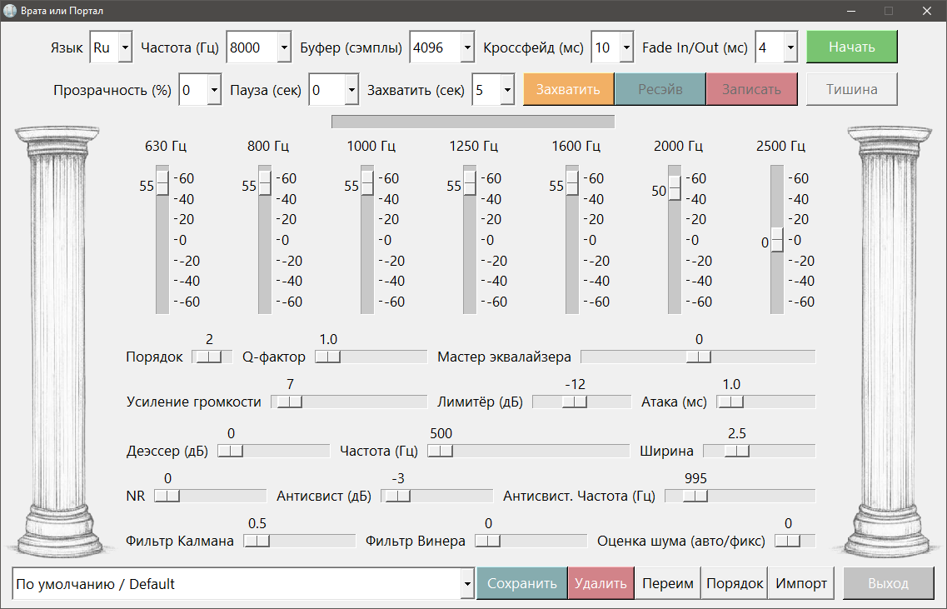Click the Фильтр Винера slider
The width and height of the screenshot is (947, 609).
531,541
